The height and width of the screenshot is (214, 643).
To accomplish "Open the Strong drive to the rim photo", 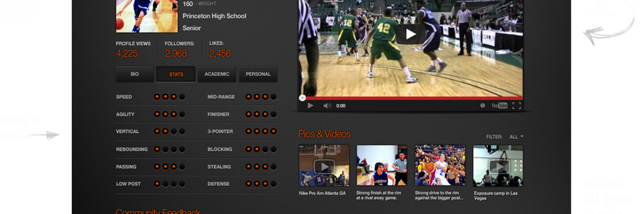I will tap(440, 165).
